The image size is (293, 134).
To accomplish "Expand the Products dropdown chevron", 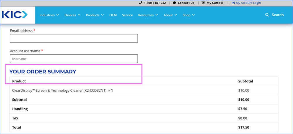I will (x=102, y=15).
